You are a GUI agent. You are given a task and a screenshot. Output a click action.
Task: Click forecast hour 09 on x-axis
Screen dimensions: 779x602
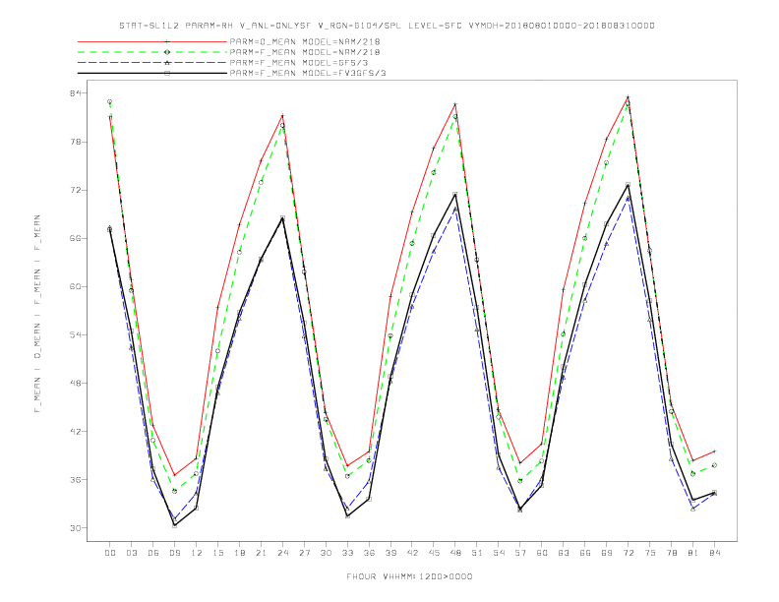coord(174,553)
